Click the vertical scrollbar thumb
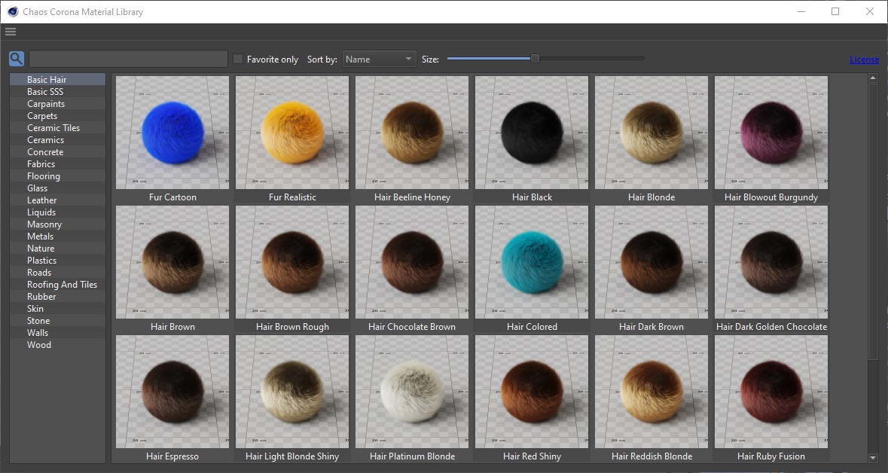 click(873, 221)
